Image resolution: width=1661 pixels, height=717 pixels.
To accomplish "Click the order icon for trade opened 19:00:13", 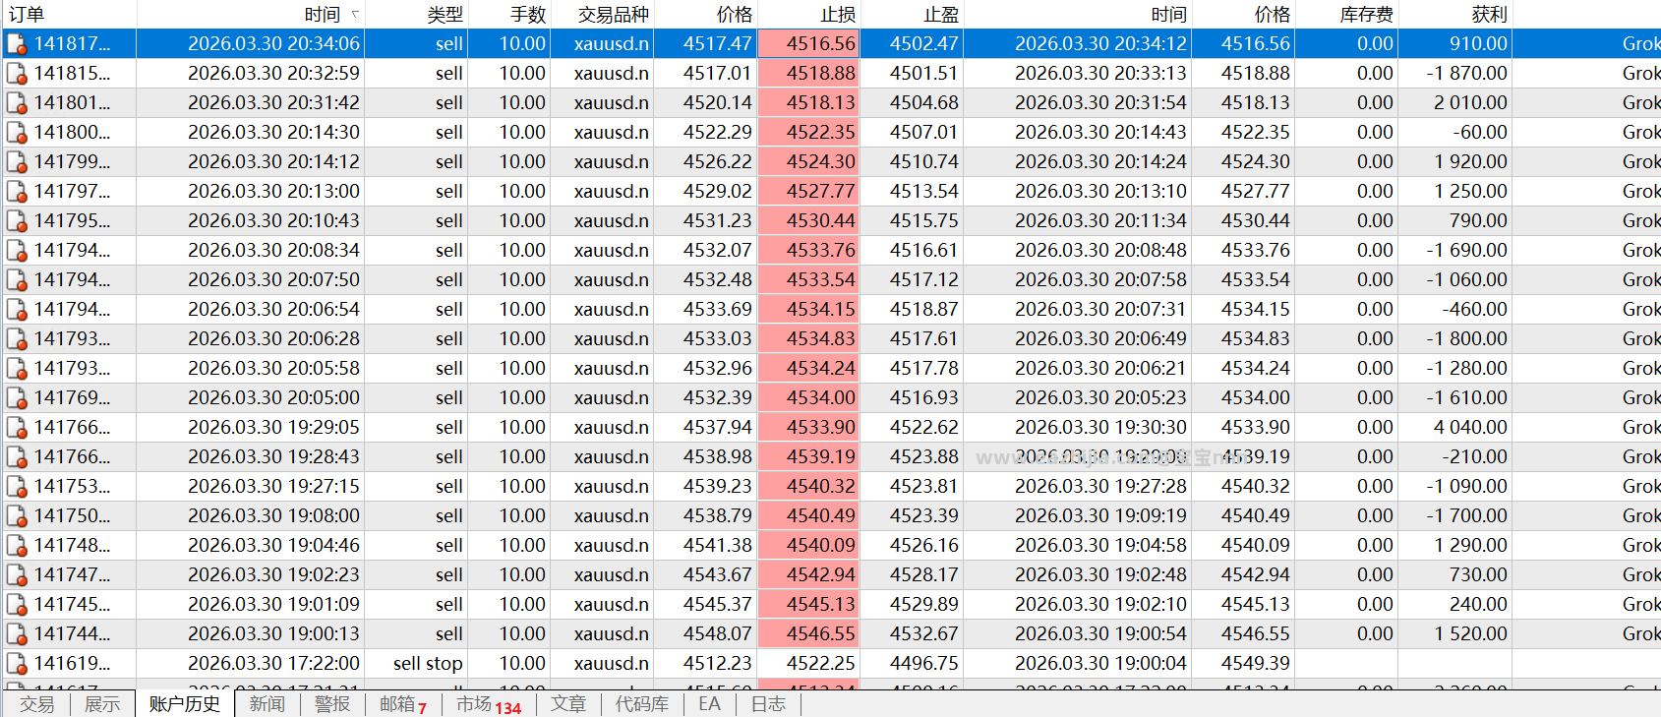I will click(x=17, y=634).
